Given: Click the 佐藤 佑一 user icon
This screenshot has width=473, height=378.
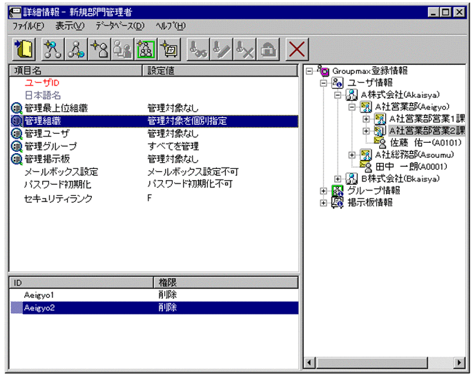Looking at the screenshot, I should point(380,142).
